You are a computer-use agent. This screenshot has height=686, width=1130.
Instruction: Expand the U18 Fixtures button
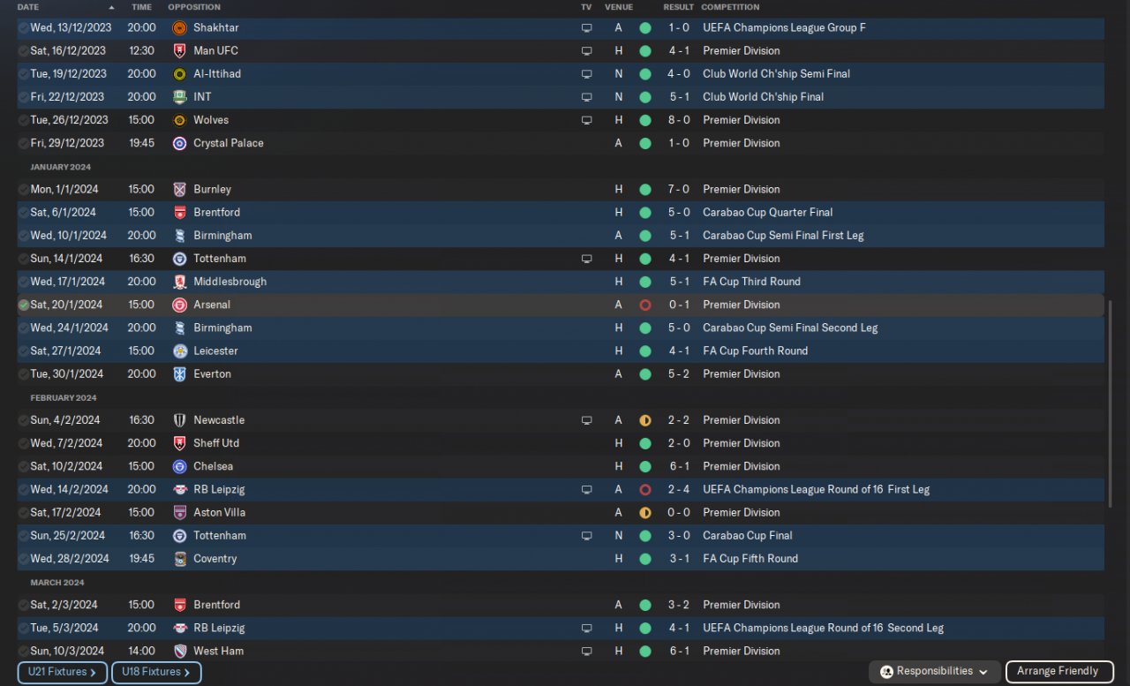click(155, 672)
